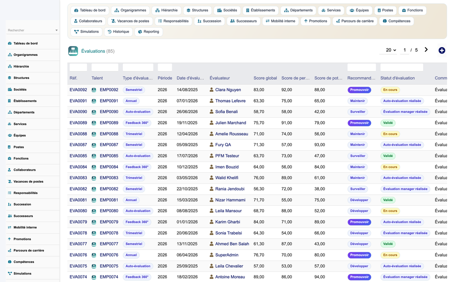Click the sidebar Organigrammes icon
Image resolution: width=455 pixels, height=282 pixels.
tap(9, 55)
